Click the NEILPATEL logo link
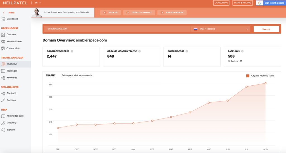 [x=15, y=3]
